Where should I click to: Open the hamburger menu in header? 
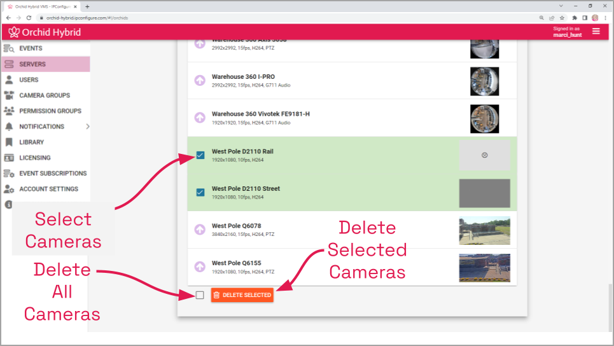click(x=596, y=31)
